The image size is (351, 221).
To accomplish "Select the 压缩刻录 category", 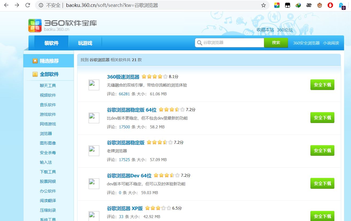I will [48, 210].
